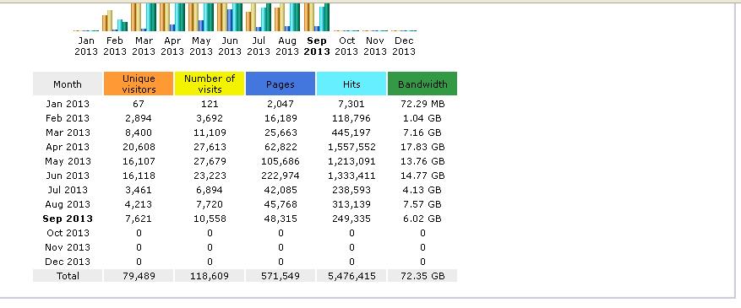This screenshot has height=308, width=741.
Task: Click Jun 2013 pages value 222,974
Action: click(281, 176)
